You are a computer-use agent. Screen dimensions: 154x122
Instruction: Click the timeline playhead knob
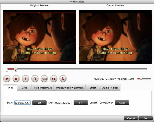click(x=15, y=69)
